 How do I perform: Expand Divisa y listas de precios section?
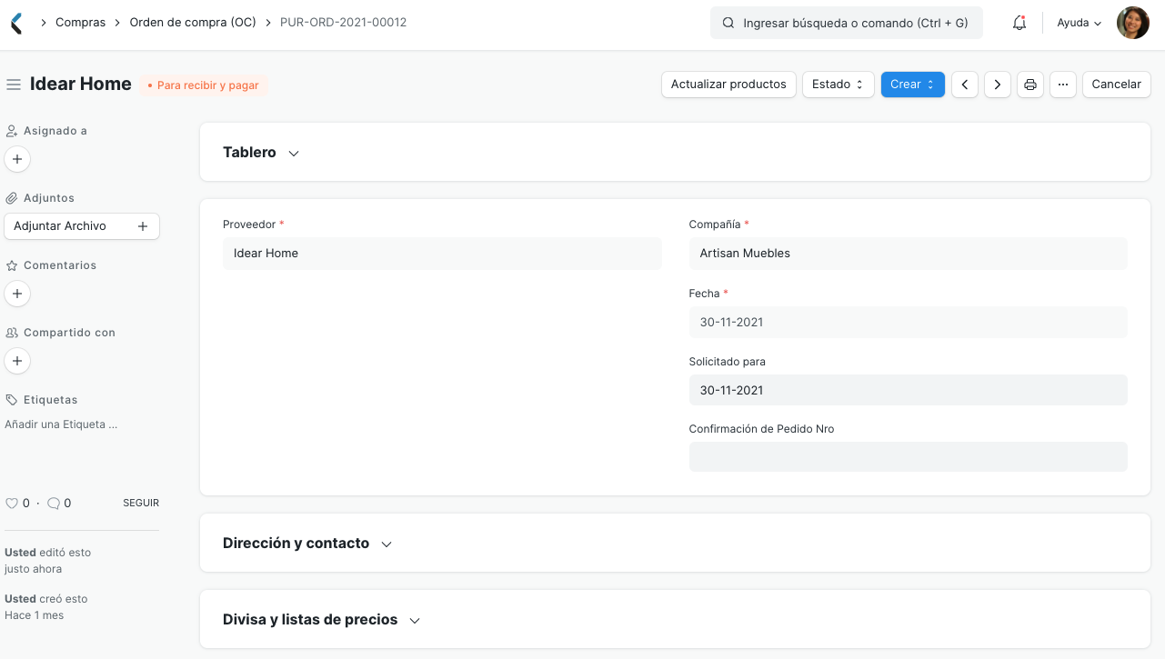coord(322,620)
